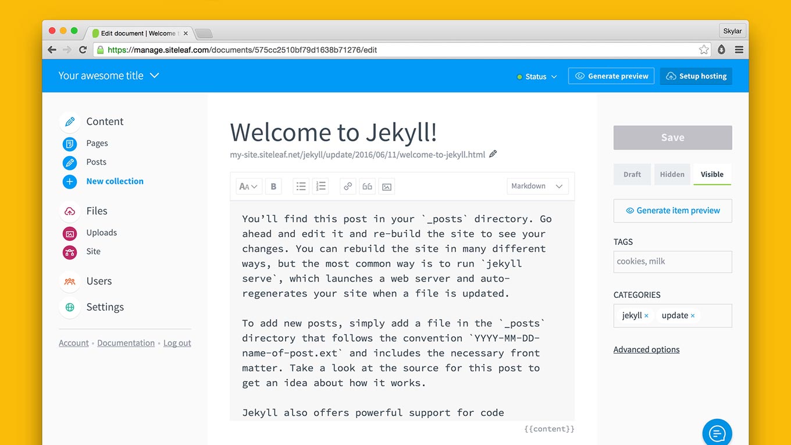Open the Settings section

(105, 307)
